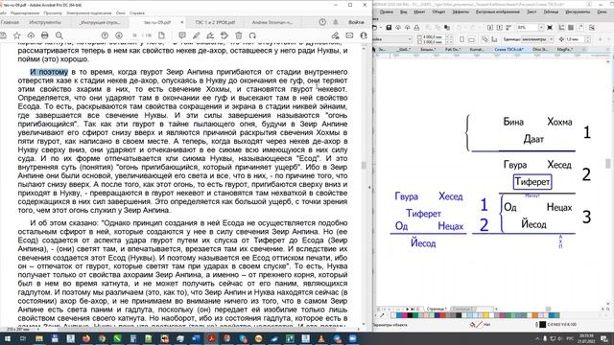Open Acrobat help question icon
The width and height of the screenshot is (614, 345).
[x=322, y=22]
